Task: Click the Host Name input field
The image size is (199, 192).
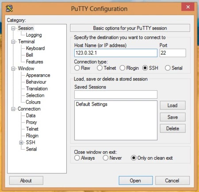Action: 116,53
